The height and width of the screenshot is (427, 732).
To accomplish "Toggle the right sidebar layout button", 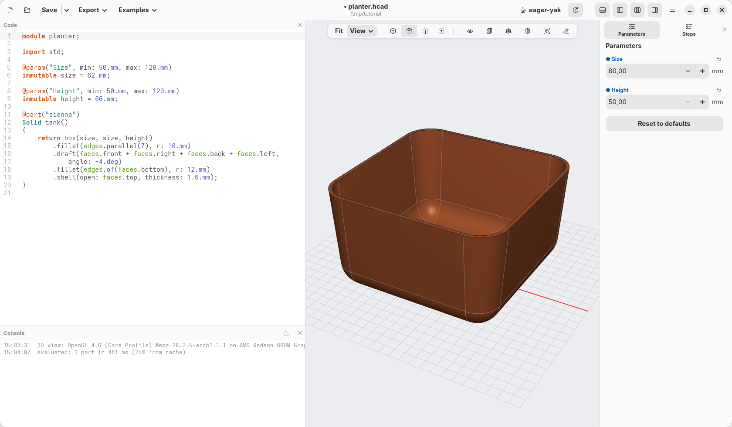I will pyautogui.click(x=655, y=10).
